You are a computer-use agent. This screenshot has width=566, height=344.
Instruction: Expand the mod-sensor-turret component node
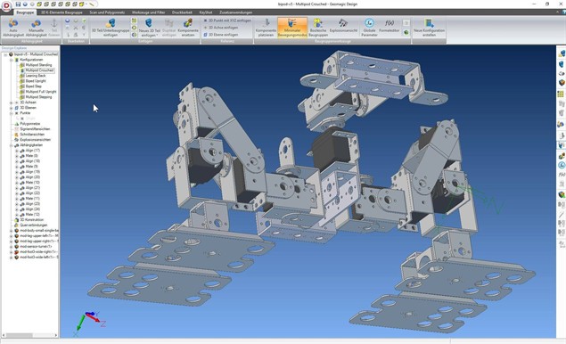12,247
